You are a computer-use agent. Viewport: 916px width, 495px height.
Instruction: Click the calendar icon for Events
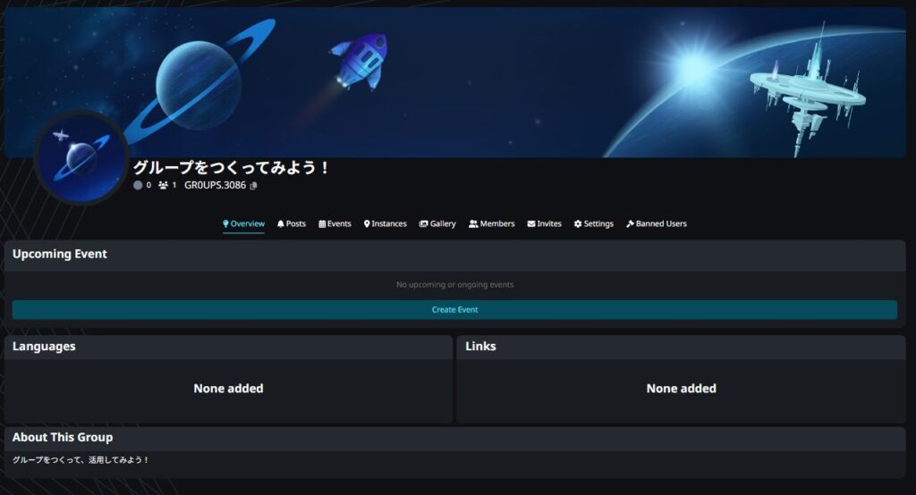322,224
